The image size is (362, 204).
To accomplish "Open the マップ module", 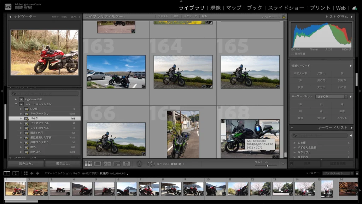I will [234, 8].
